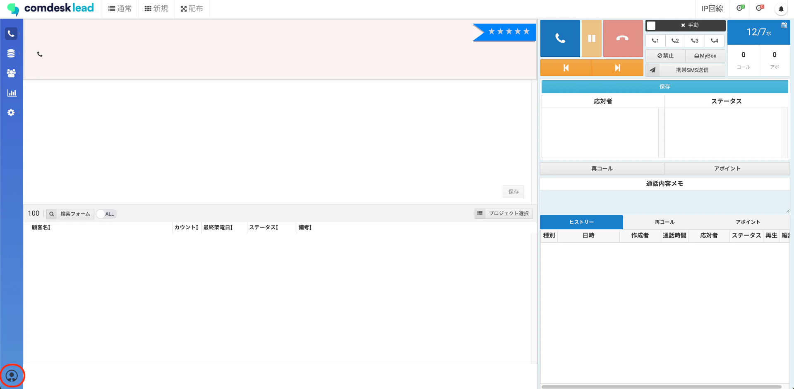Click the 種別 column header
794x389 pixels.
pyautogui.click(x=549, y=235)
